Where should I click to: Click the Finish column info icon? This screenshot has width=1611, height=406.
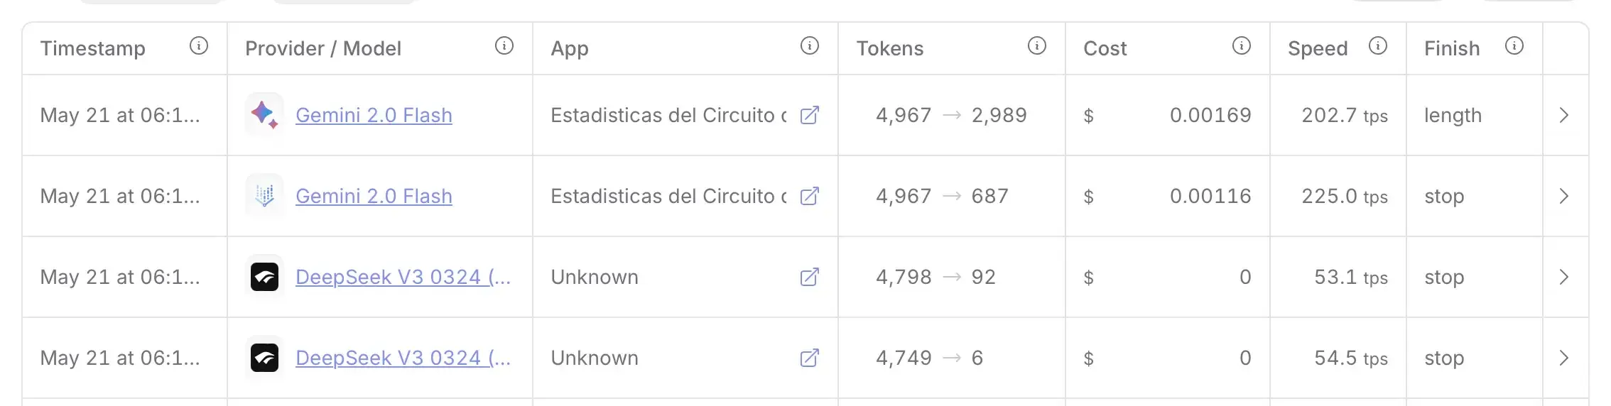pos(1514,46)
